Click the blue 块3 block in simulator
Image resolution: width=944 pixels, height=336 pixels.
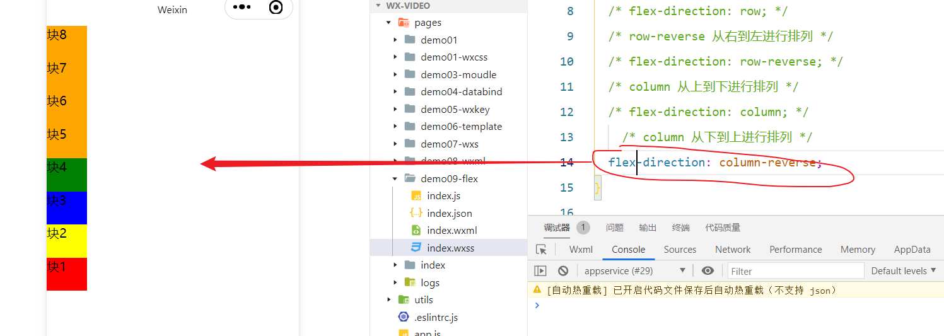coord(67,208)
